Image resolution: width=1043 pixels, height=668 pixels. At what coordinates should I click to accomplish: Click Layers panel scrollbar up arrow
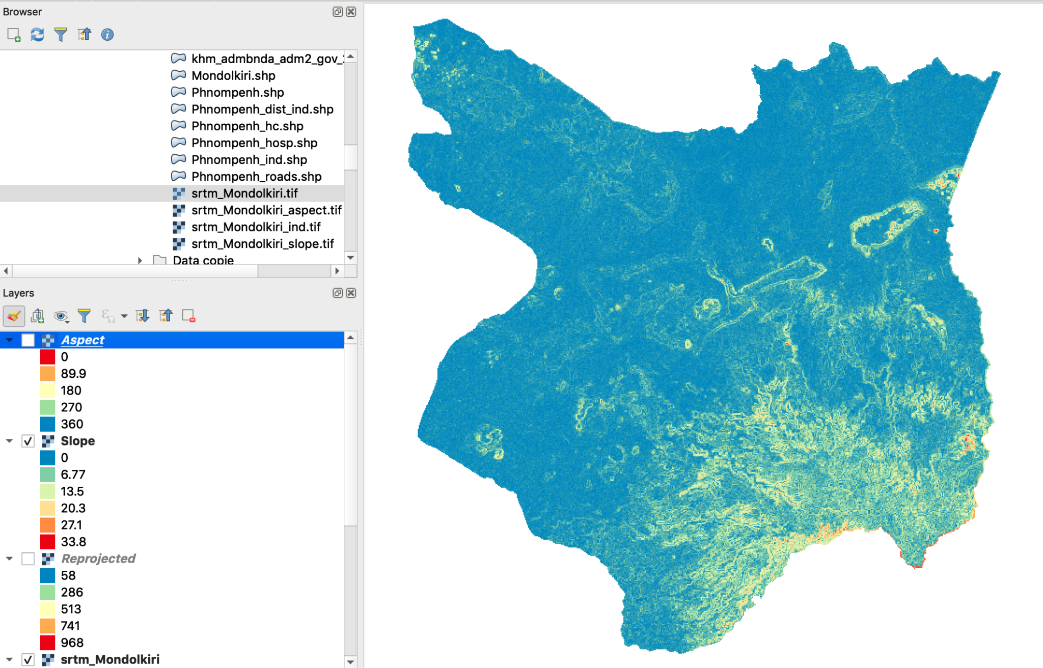[x=350, y=338]
